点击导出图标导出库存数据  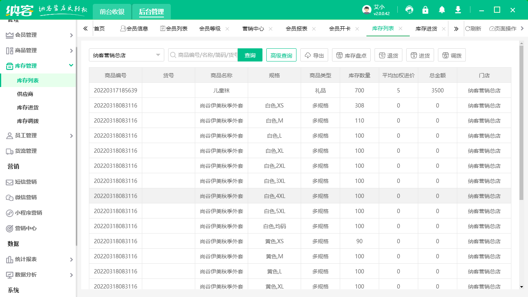point(314,55)
